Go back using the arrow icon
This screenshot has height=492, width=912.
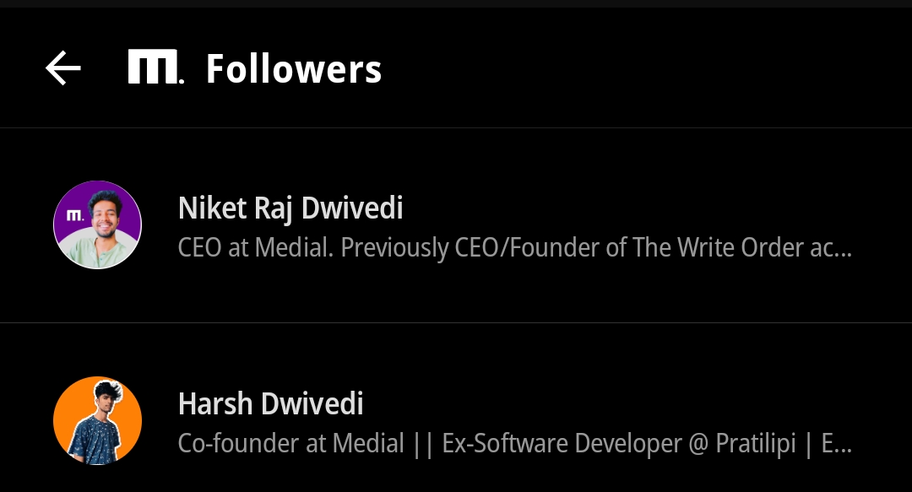point(63,68)
